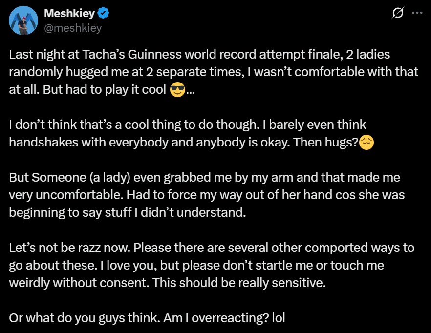The width and height of the screenshot is (431, 333).
Task: Click the paragraph starting "Last night at Tacha's"
Action: pyautogui.click(x=214, y=72)
